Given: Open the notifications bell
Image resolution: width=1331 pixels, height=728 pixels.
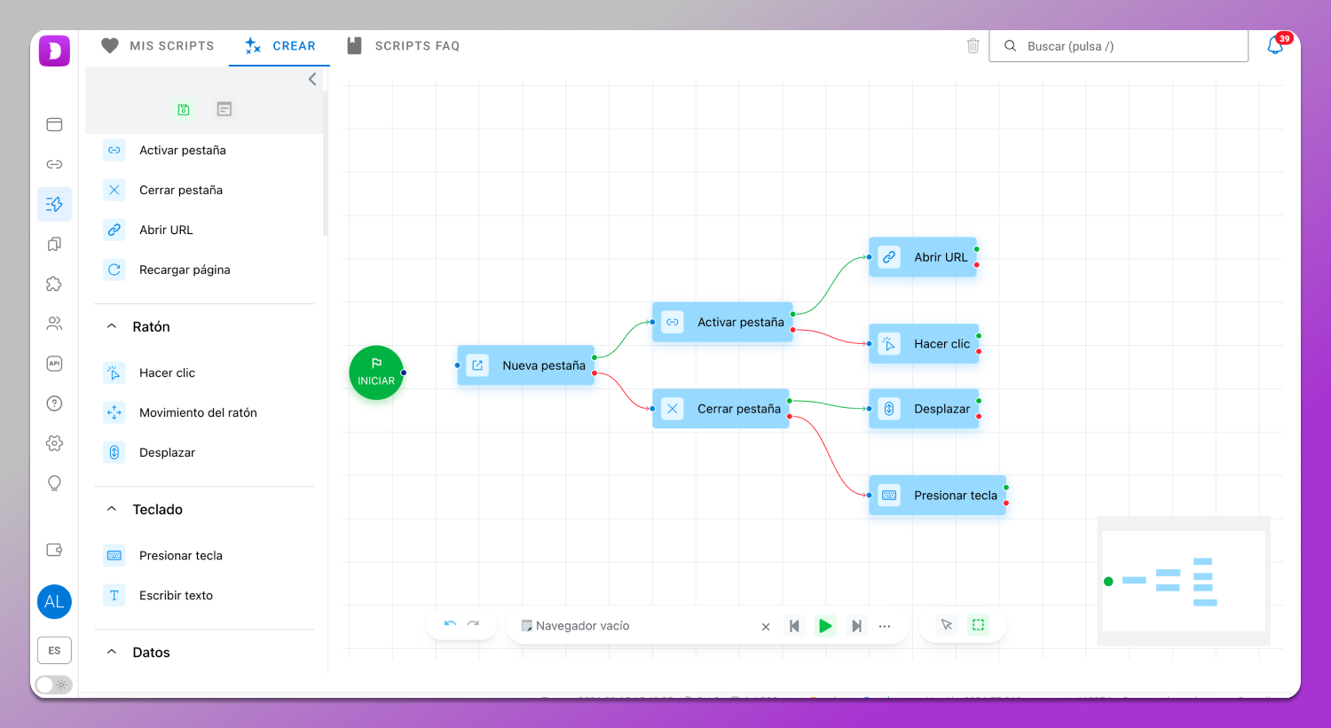Looking at the screenshot, I should pyautogui.click(x=1275, y=46).
